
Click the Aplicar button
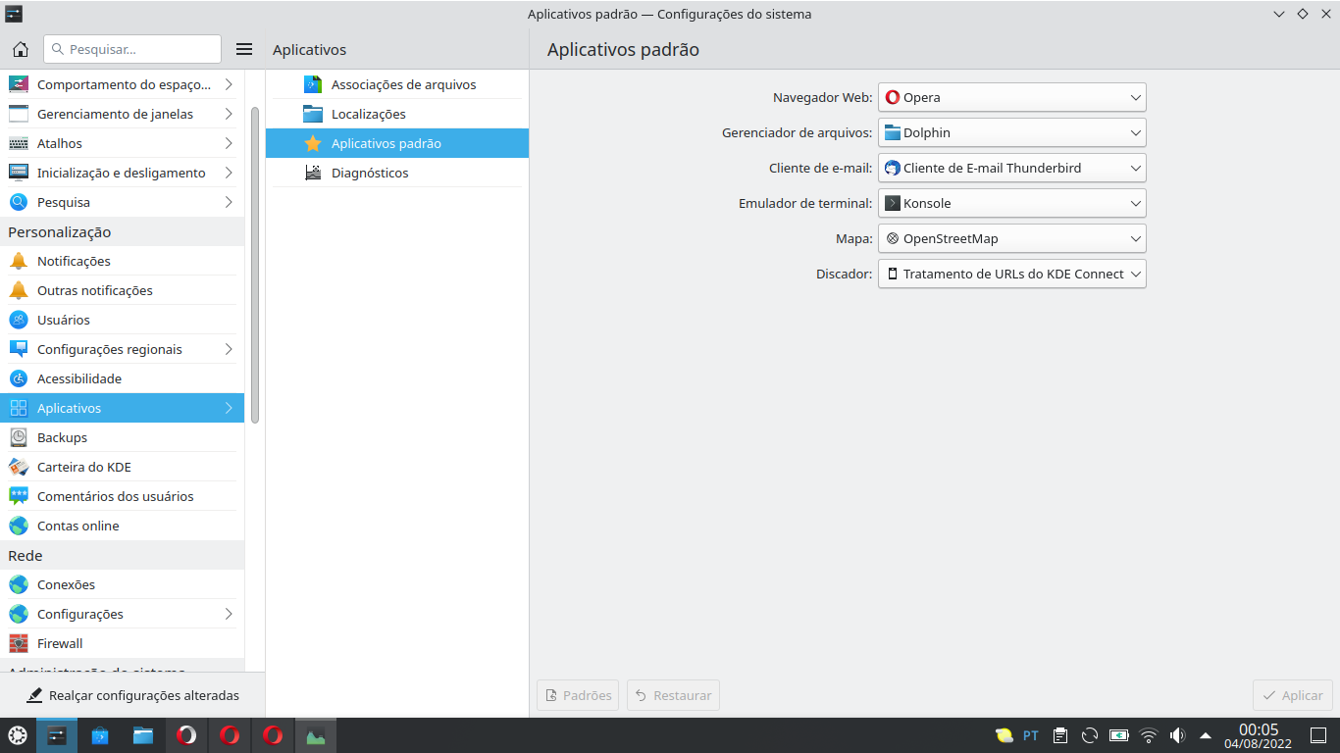click(1293, 695)
